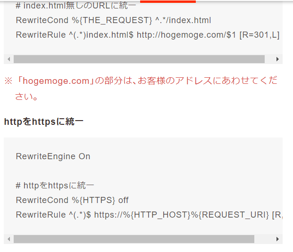Click the RewriteRule line containing index.html$
The width and height of the screenshot is (293, 252).
tap(147, 35)
